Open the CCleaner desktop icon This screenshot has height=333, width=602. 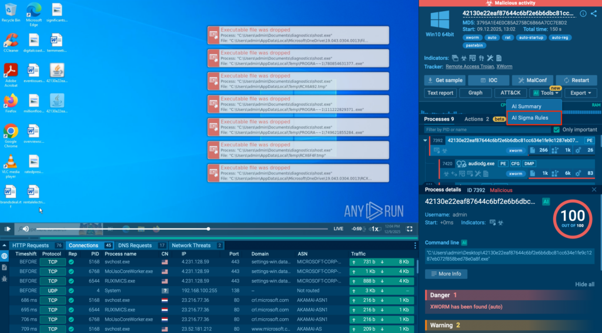(11, 43)
